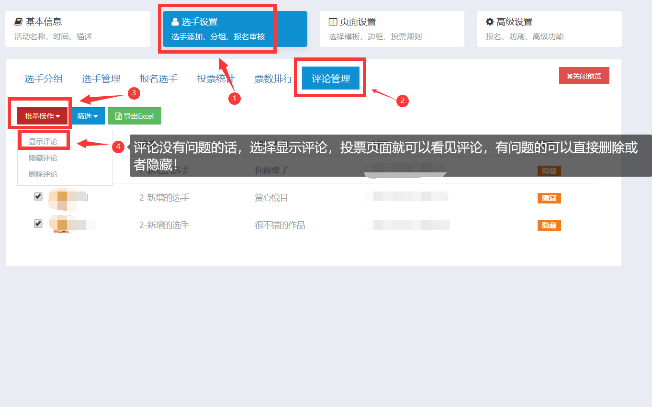Click the 导出Excel button
This screenshot has width=652, height=407.
135,116
